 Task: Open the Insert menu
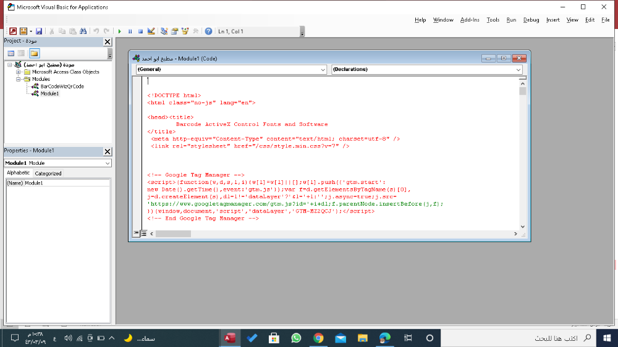click(x=552, y=20)
